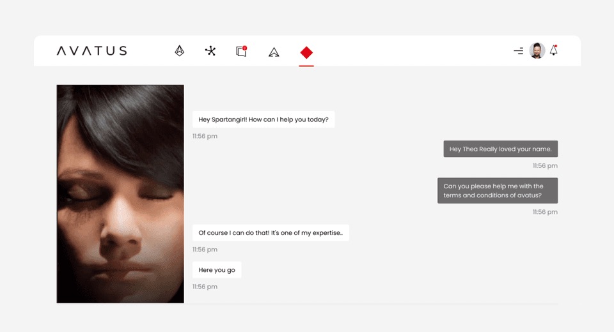Open the notification-badged document icon
Image resolution: width=614 pixels, height=332 pixels.
(242, 51)
